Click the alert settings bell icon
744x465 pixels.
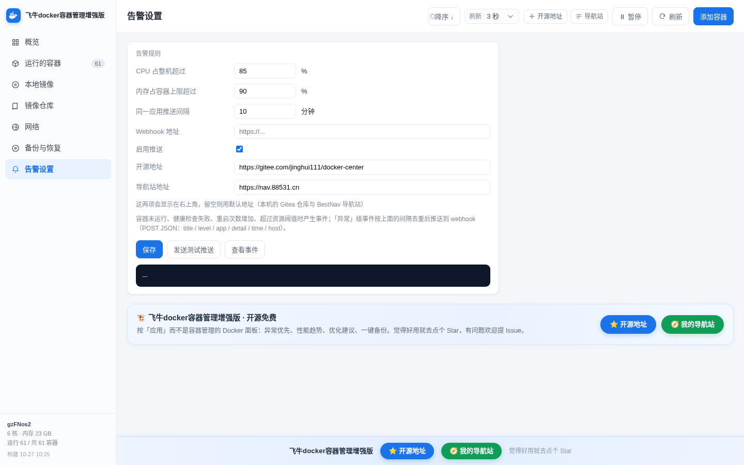(x=16, y=169)
